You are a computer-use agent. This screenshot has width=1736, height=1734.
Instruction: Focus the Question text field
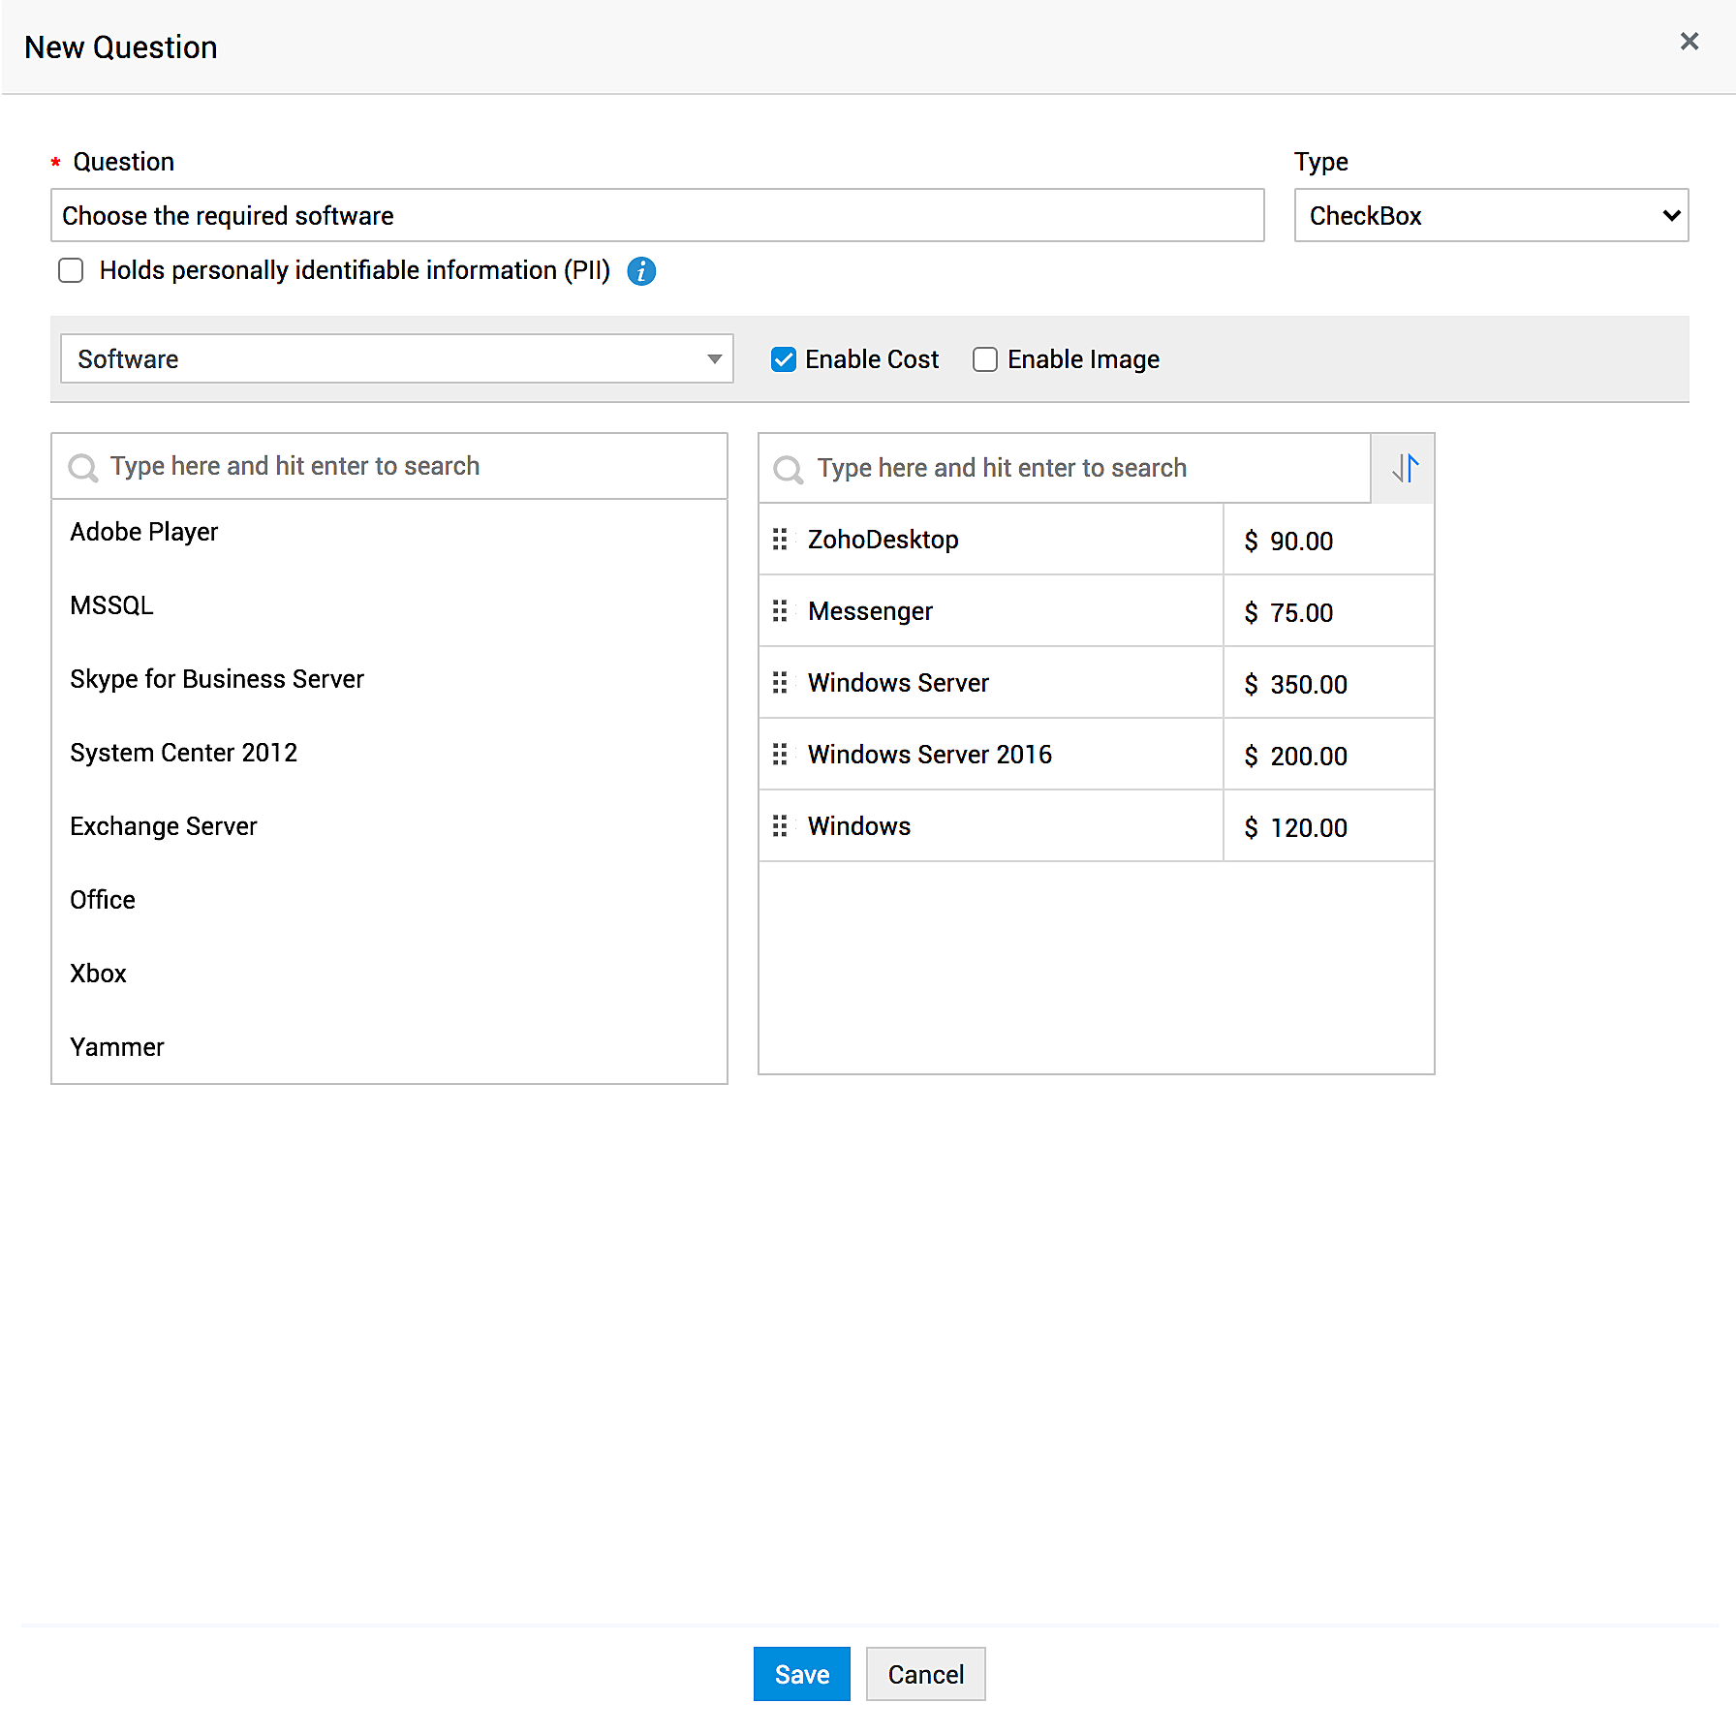[658, 215]
